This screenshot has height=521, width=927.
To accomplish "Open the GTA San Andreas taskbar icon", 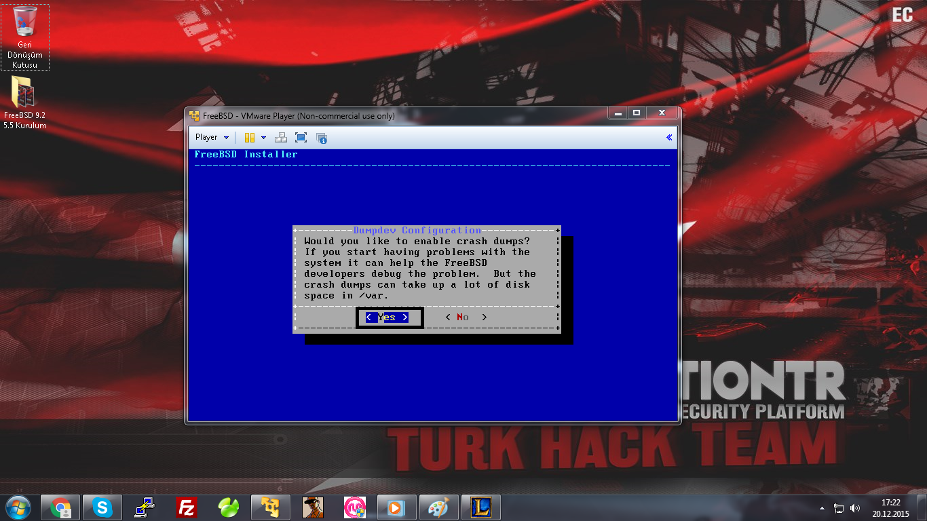I will coord(313,507).
